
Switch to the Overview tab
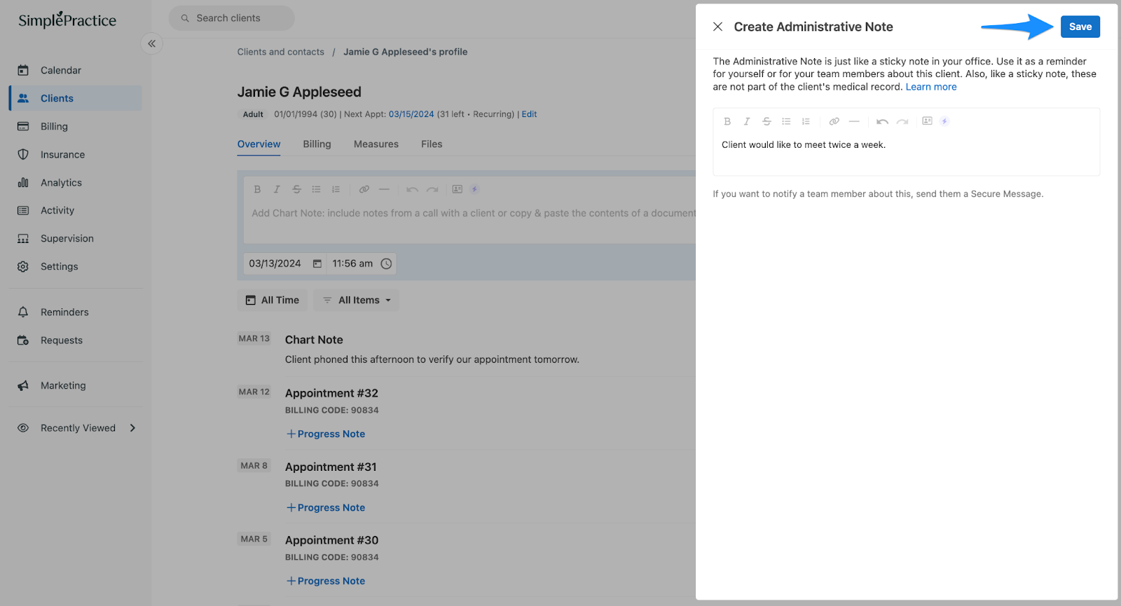click(259, 144)
